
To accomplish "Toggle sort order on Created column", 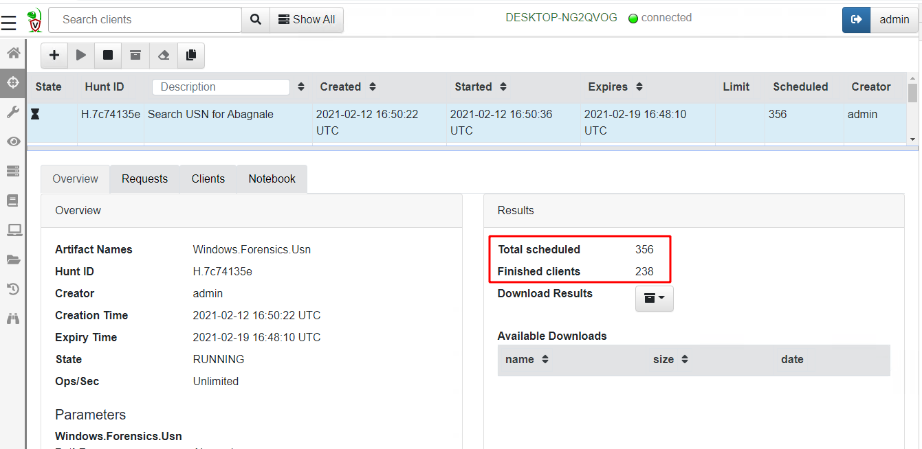I will (373, 87).
